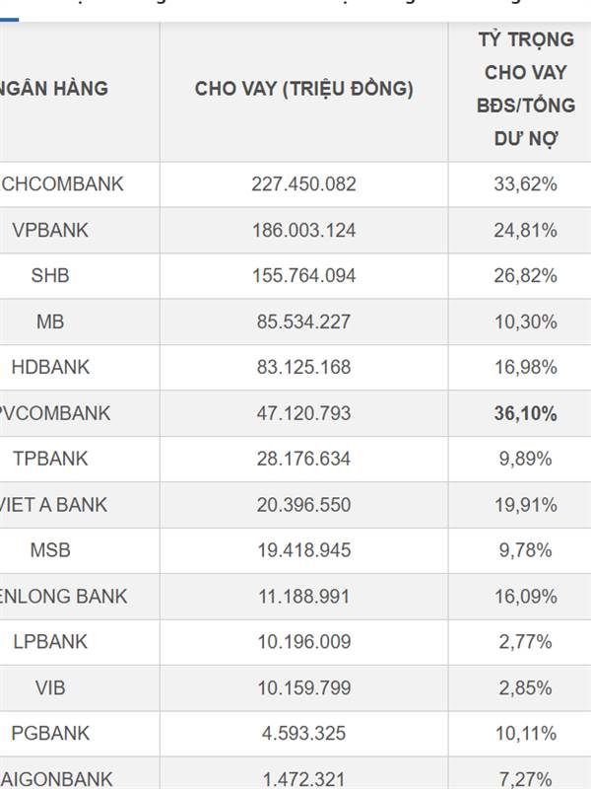
Task: Click the bold 36,10% ratio value
Action: point(526,413)
